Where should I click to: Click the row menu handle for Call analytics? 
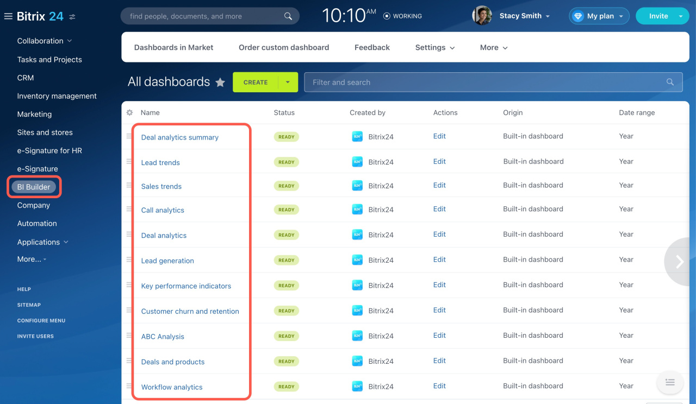(129, 209)
